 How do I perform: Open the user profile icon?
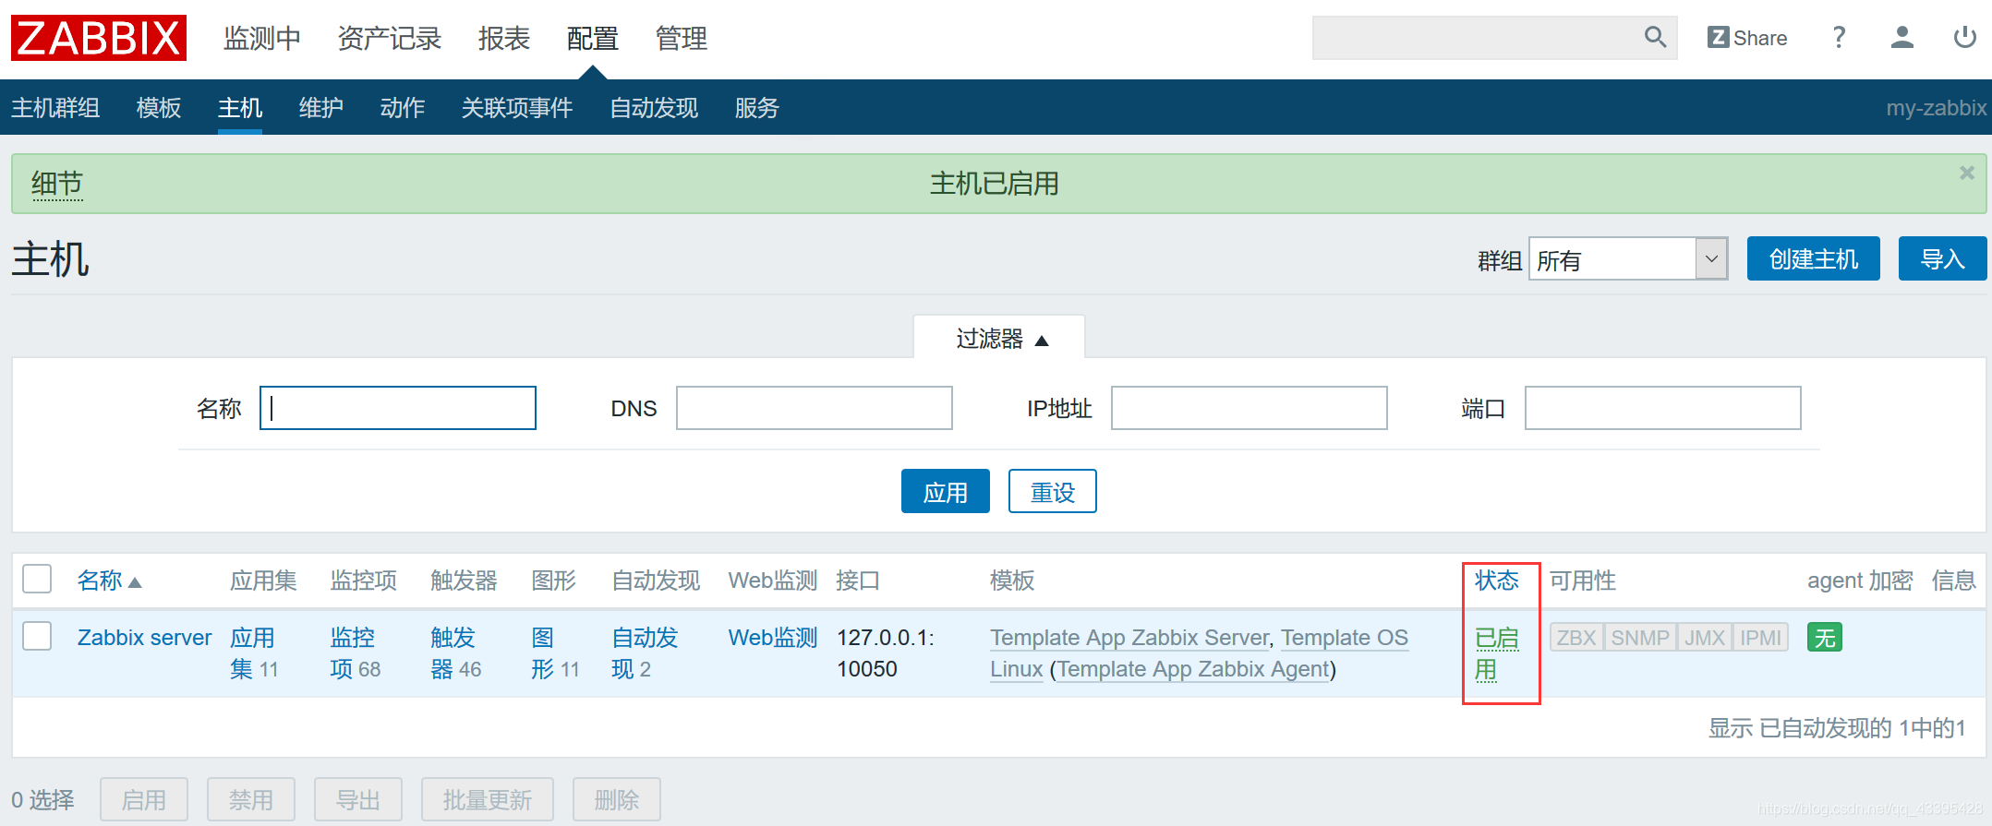(x=1901, y=38)
